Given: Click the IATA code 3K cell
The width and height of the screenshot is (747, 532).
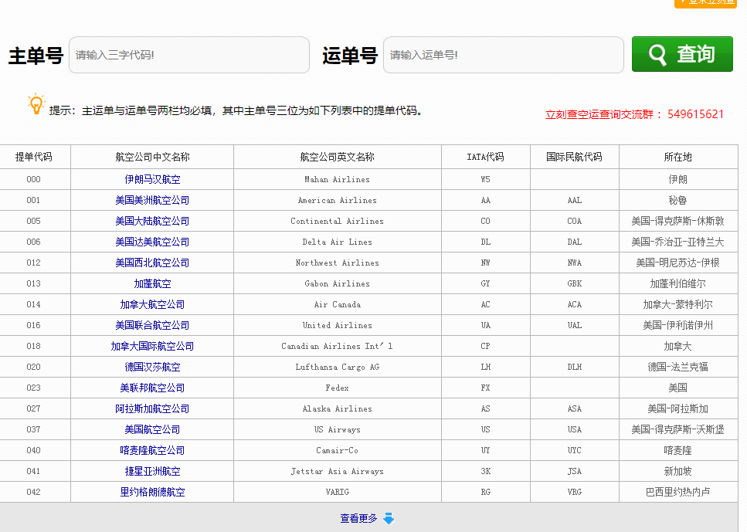Looking at the screenshot, I should (x=485, y=472).
